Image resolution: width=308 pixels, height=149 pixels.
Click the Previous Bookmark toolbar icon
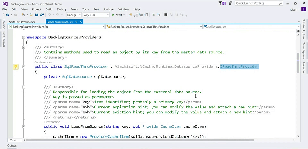(x=171, y=15)
